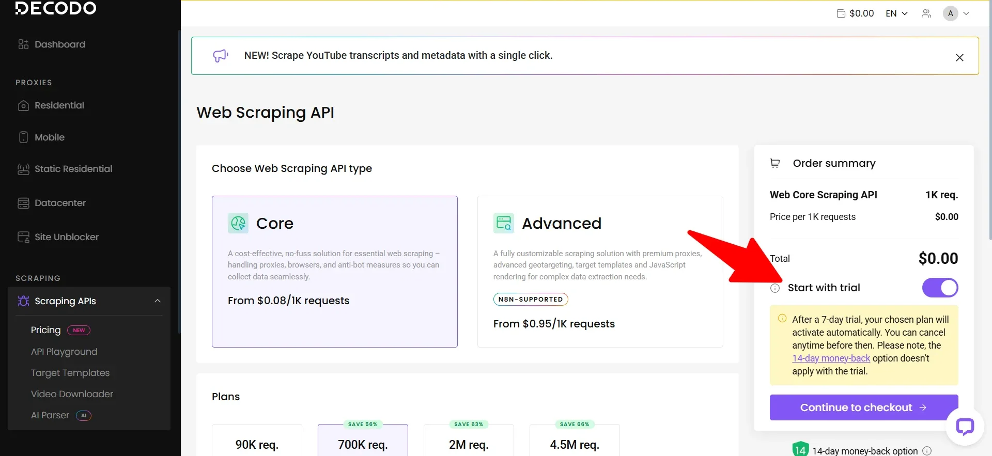Click 'From $0.08/1K requests' price text
The width and height of the screenshot is (992, 456).
[x=288, y=301]
